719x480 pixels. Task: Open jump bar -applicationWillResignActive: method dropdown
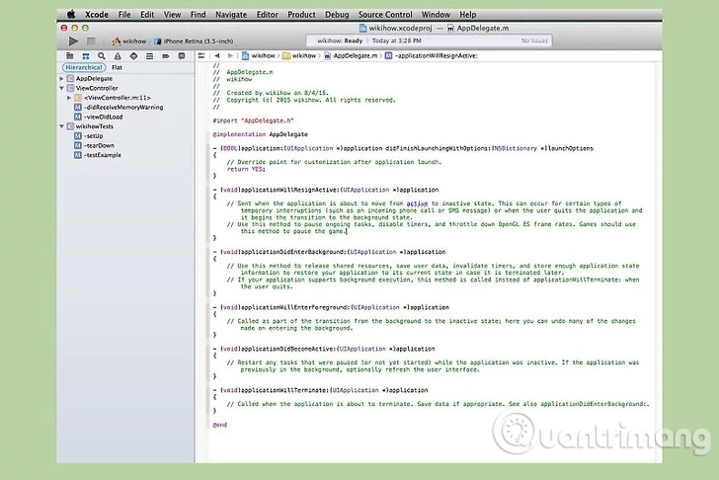pyautogui.click(x=431, y=55)
